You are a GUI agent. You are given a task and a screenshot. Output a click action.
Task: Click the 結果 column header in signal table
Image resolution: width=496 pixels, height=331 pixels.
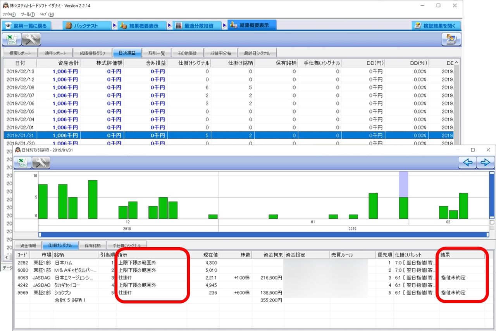462,255
